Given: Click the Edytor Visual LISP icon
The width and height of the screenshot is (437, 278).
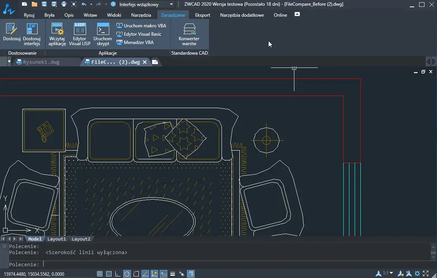Looking at the screenshot, I should pyautogui.click(x=80, y=34).
